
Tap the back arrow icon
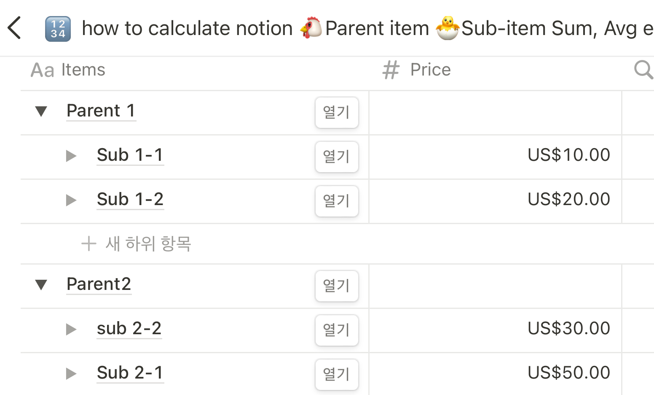14,28
